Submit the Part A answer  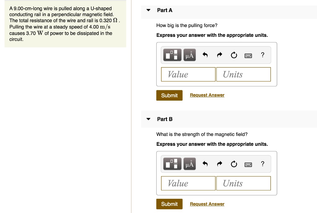coord(169,95)
